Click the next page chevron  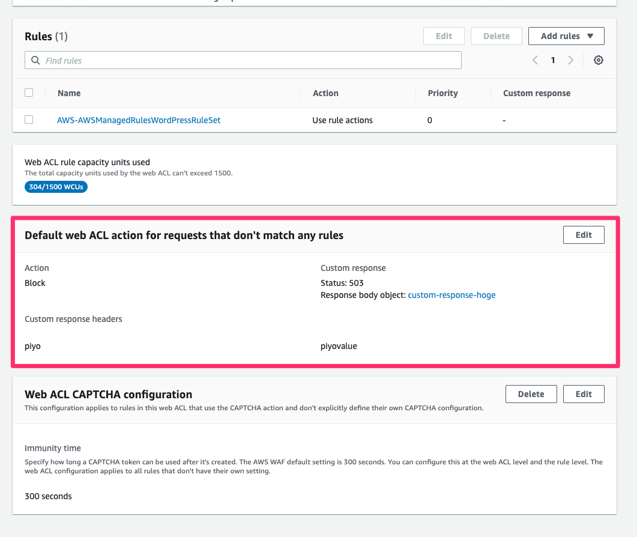click(570, 60)
